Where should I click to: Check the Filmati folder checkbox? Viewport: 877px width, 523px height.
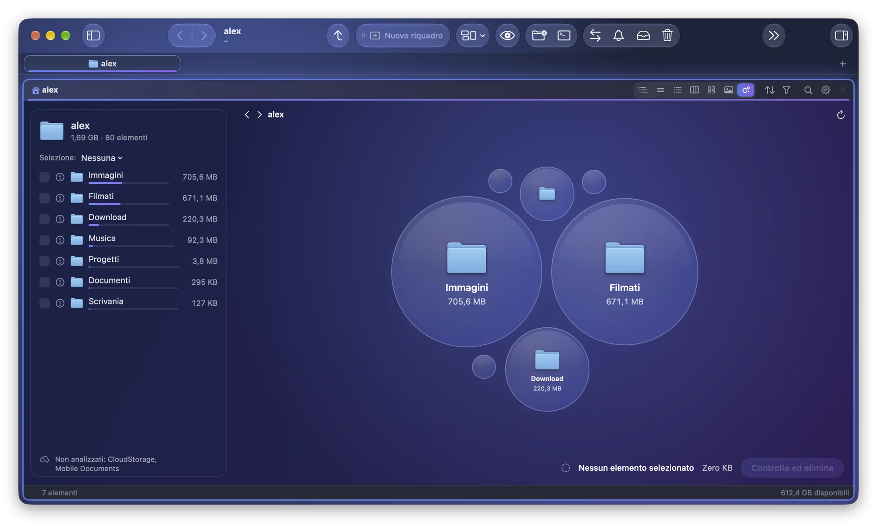point(44,198)
